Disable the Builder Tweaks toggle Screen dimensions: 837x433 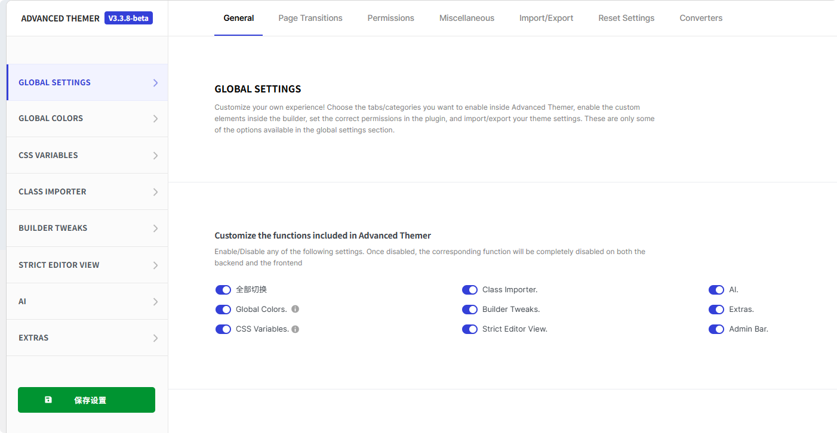tap(470, 310)
